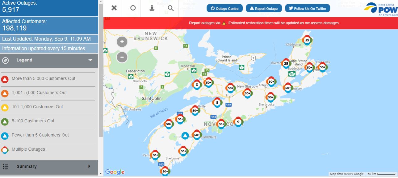
Task: Open the Outage Centre button
Action: (x=225, y=8)
